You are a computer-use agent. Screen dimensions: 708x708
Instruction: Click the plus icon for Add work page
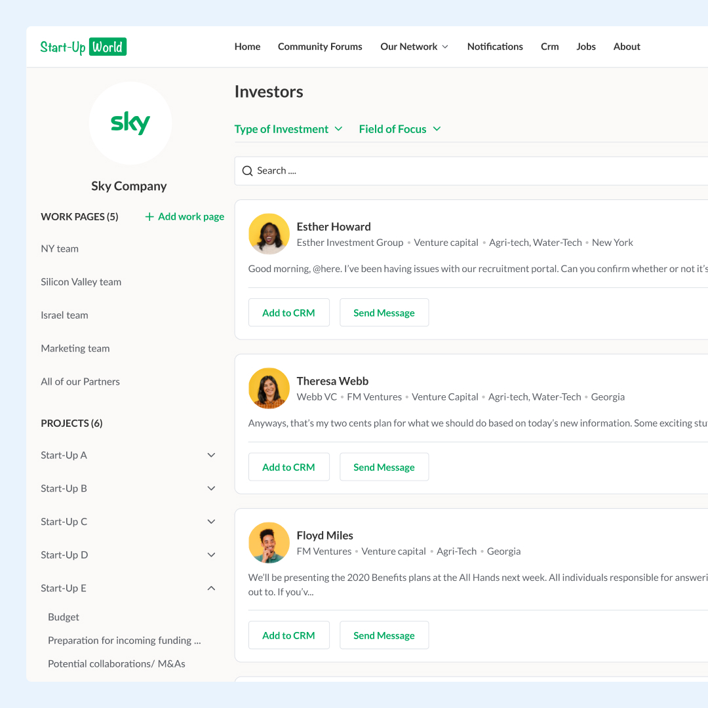click(149, 217)
